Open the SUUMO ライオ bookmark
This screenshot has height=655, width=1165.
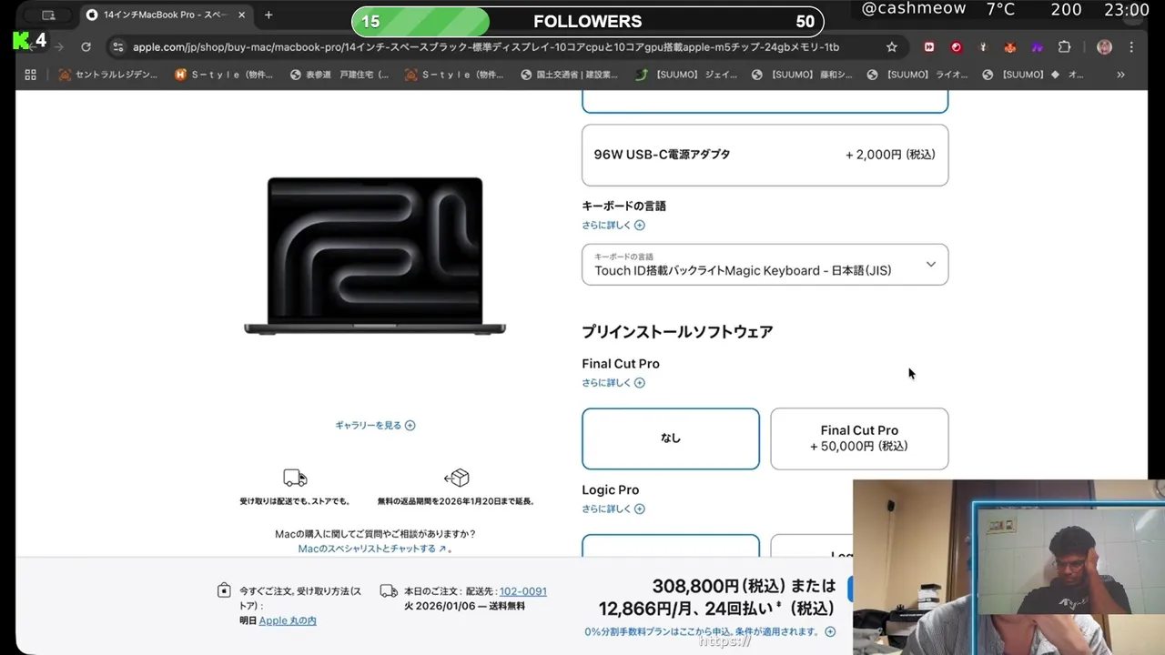tap(917, 75)
